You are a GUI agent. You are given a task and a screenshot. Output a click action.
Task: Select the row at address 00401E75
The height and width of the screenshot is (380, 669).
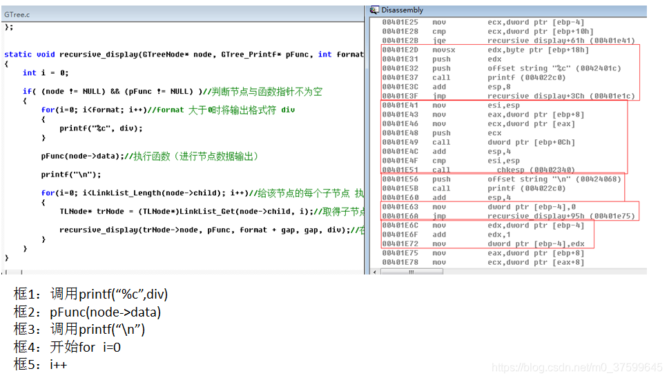[x=483, y=253]
